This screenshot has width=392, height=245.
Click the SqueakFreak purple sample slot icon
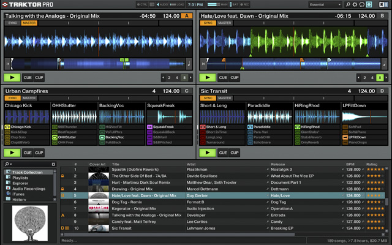click(149, 127)
